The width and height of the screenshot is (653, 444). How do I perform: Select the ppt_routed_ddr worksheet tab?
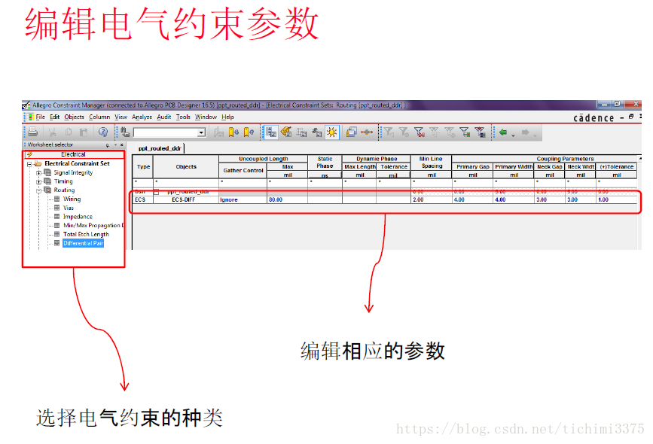[160, 148]
